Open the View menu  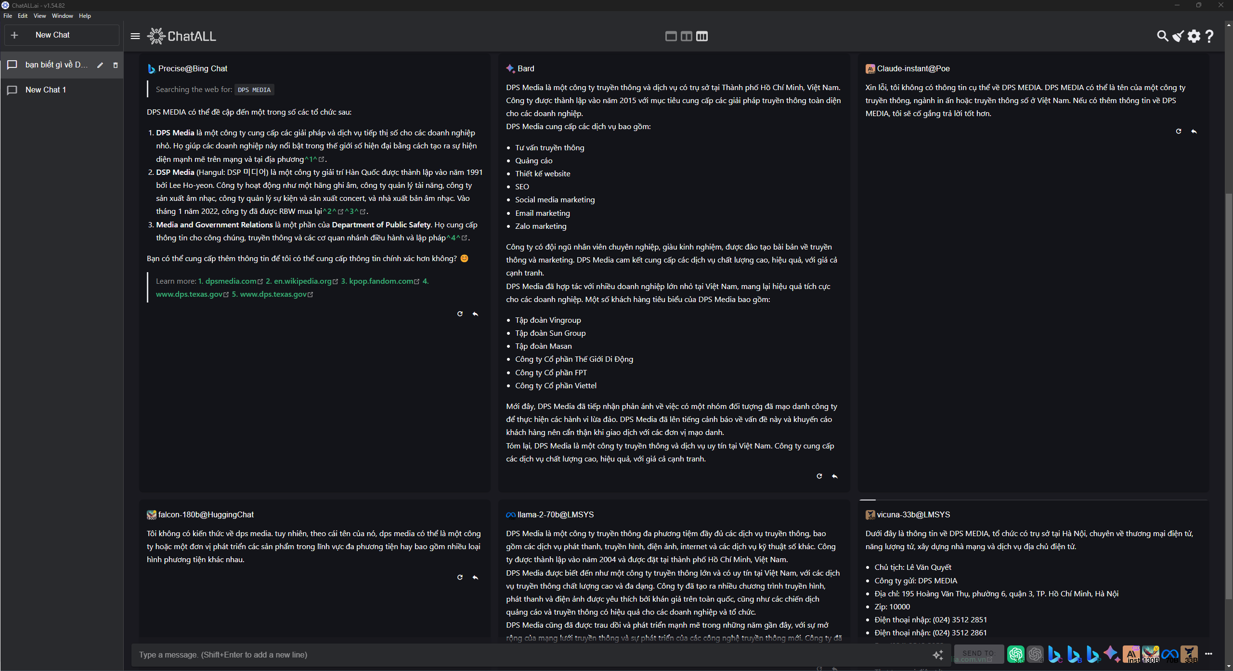pos(39,16)
